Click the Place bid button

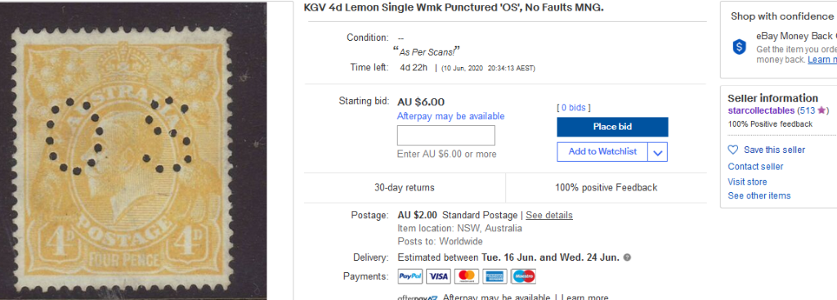[612, 127]
